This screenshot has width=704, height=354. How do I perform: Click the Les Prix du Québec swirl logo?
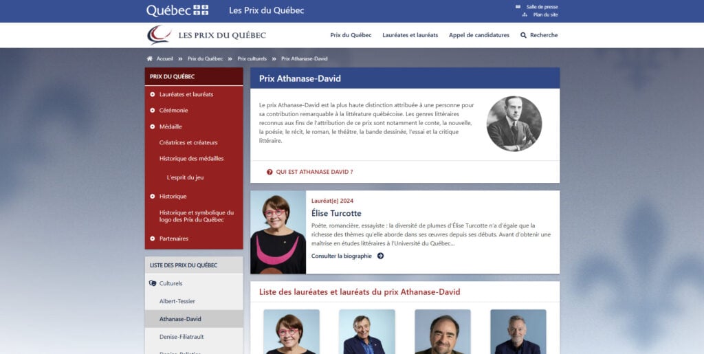[x=159, y=35]
